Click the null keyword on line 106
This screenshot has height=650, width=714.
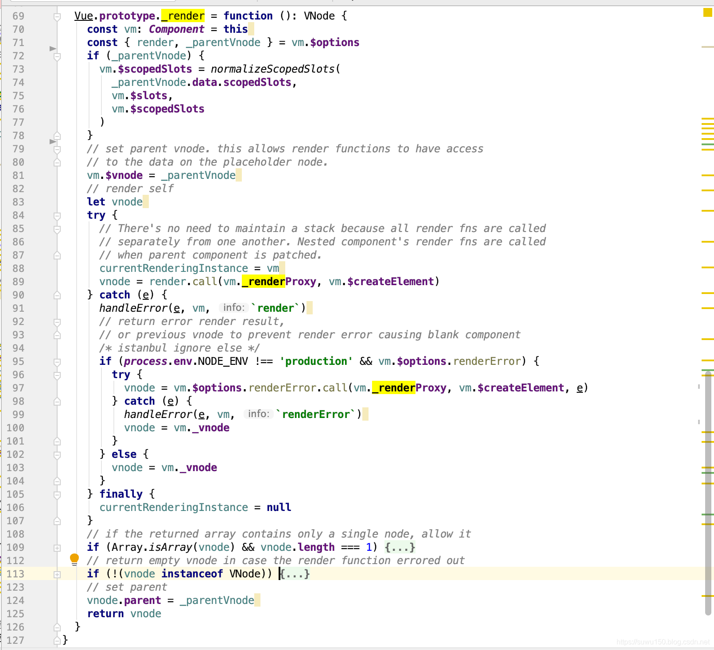(x=279, y=507)
